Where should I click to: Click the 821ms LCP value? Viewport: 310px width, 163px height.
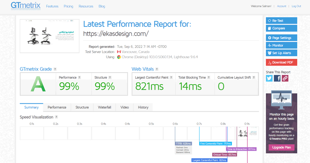[x=149, y=87]
